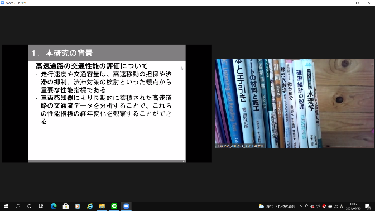
Task: Open the action center notifications icon
Action: pos(368,207)
